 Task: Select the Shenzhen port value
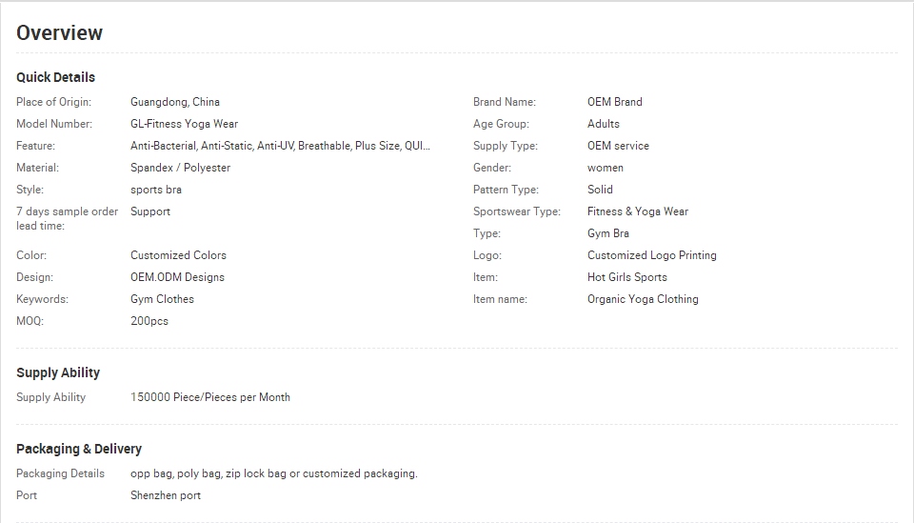(x=166, y=495)
